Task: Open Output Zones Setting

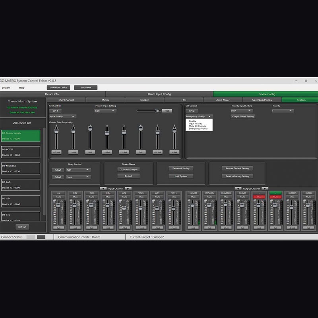Action: click(x=243, y=116)
